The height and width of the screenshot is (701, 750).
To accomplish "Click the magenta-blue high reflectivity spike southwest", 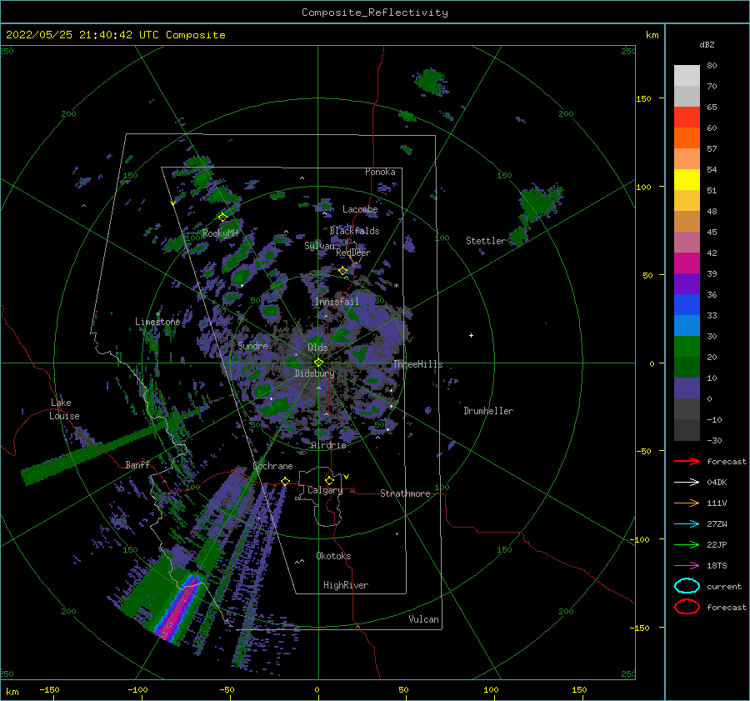I will (179, 607).
